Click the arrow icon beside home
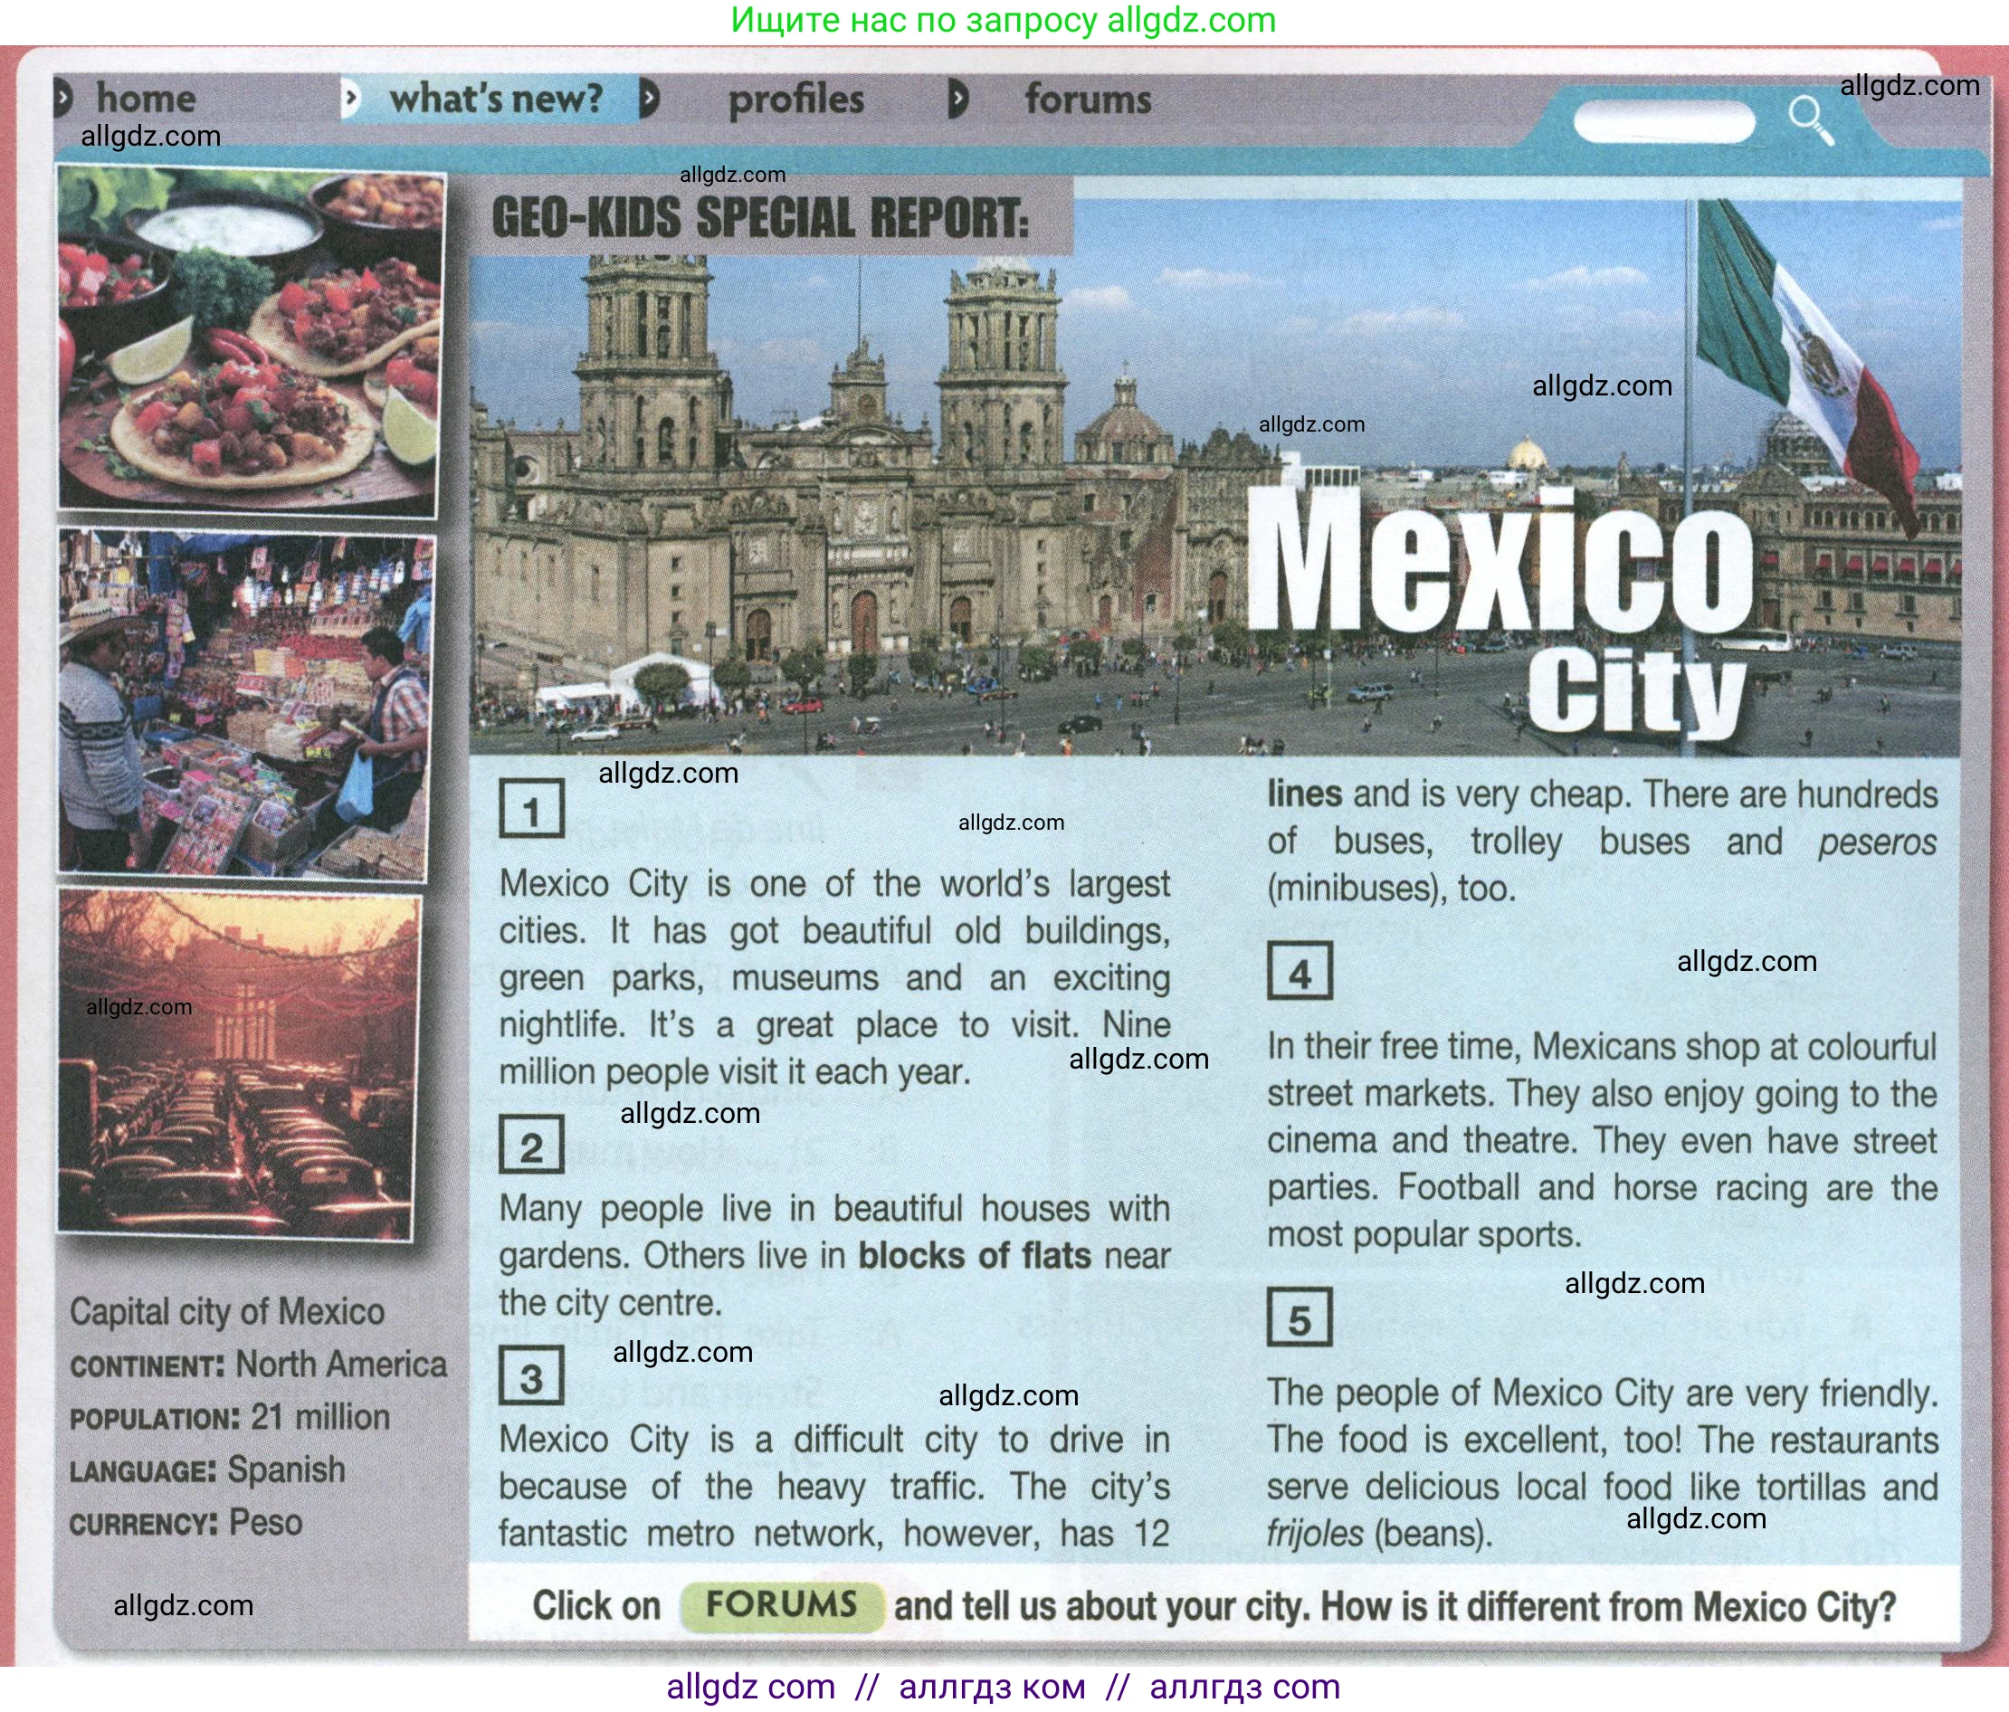The image size is (2009, 1712). pos(64,99)
